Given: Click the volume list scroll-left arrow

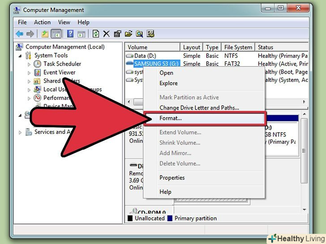Looking at the screenshot, I should pos(129,102).
